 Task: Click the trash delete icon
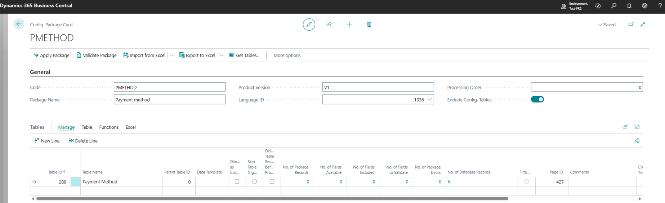point(369,24)
